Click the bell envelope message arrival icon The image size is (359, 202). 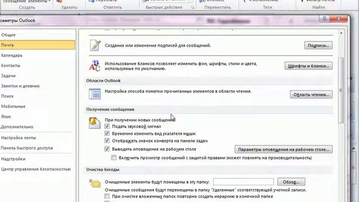point(95,123)
